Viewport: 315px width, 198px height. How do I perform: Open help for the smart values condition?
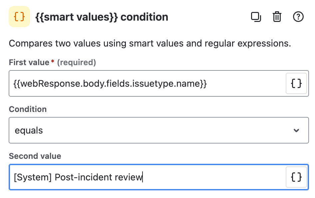(x=298, y=17)
